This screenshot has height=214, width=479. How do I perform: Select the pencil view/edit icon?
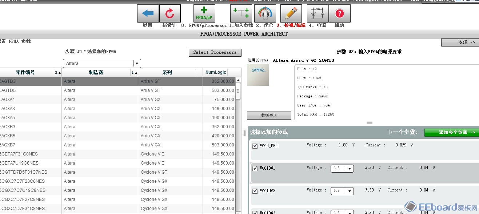click(x=291, y=13)
